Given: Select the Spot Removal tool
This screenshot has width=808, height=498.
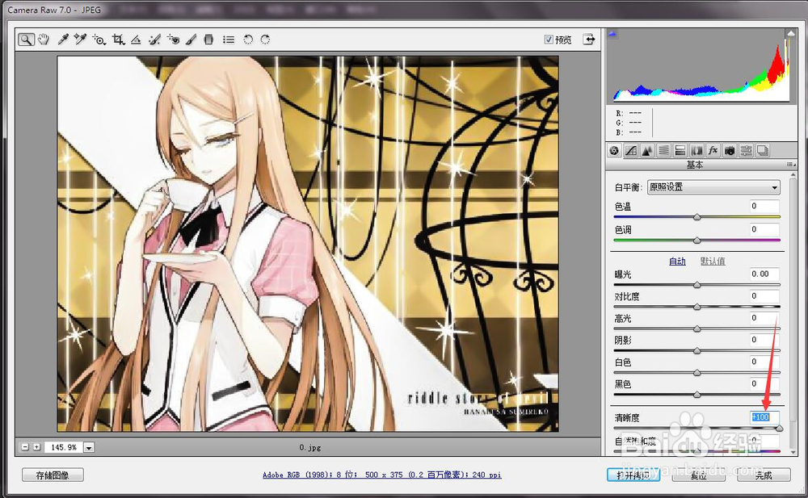Looking at the screenshot, I should click(x=154, y=40).
